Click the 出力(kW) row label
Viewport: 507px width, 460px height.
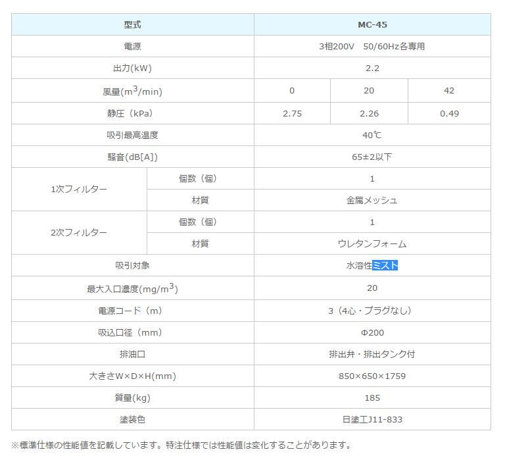(x=132, y=68)
